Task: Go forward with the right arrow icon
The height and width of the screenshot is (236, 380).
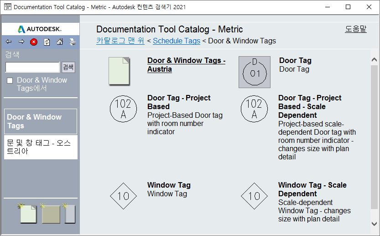Action: (x=21, y=42)
